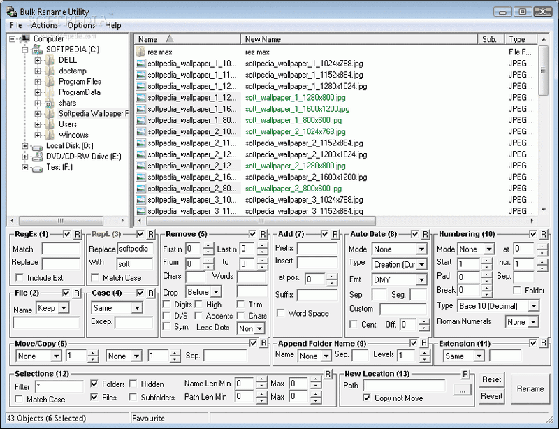Screen dimensions: 559x429
Task: Click the file list vertical scrollbar thumb
Action: 543,70
